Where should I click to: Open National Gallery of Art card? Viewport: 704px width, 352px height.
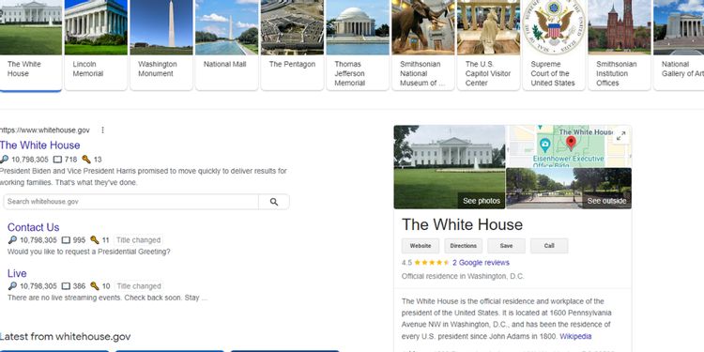679,45
